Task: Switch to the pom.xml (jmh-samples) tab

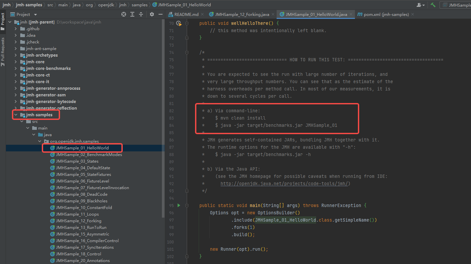Action: click(x=386, y=15)
